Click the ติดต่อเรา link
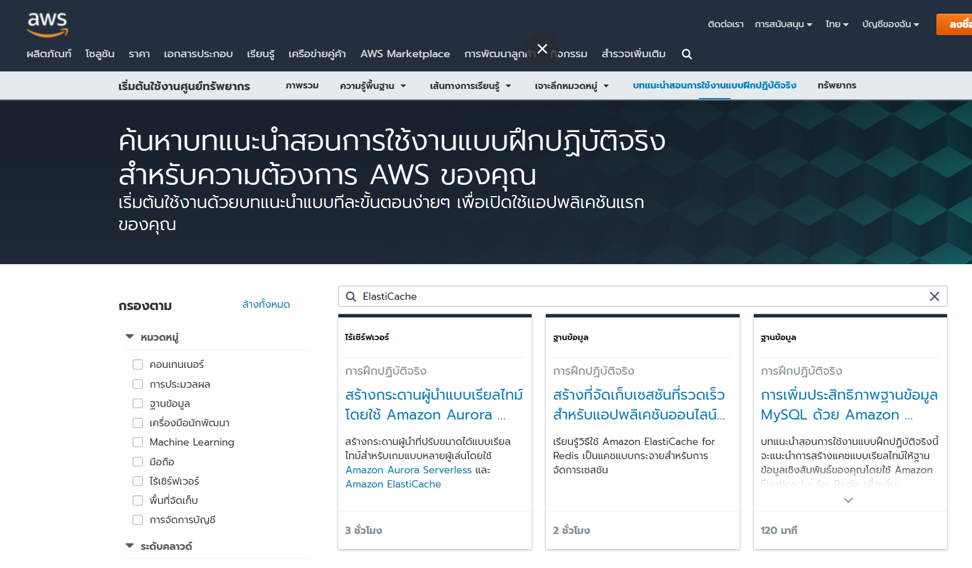This screenshot has height=568, width=972. 725,24
